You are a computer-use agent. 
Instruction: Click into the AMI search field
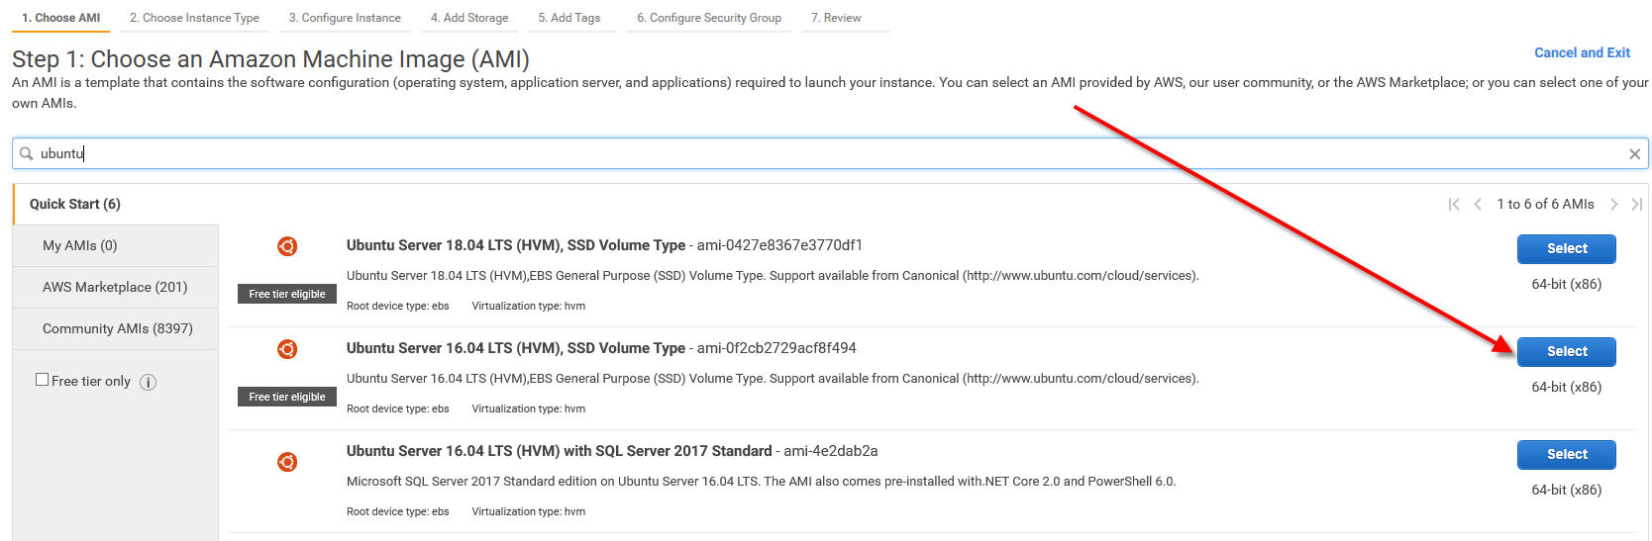click(792, 154)
